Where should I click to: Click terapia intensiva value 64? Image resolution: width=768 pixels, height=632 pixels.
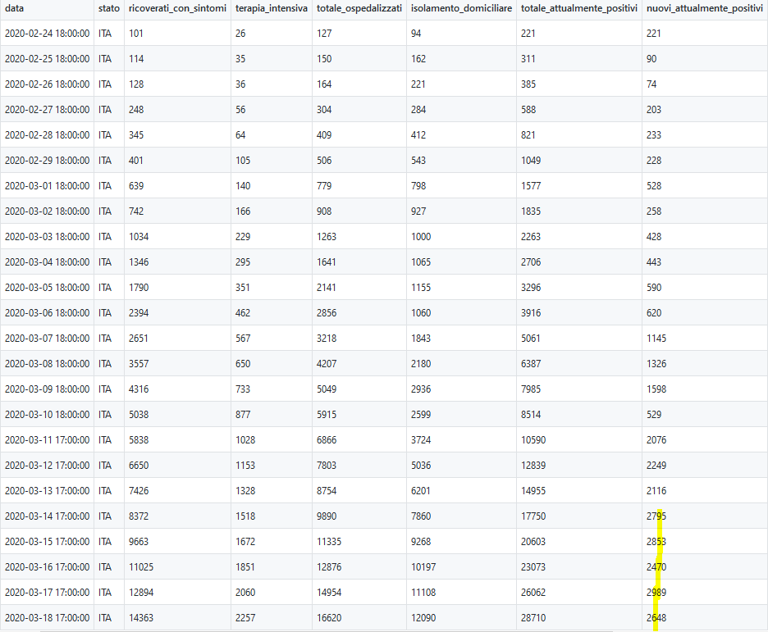pyautogui.click(x=240, y=135)
